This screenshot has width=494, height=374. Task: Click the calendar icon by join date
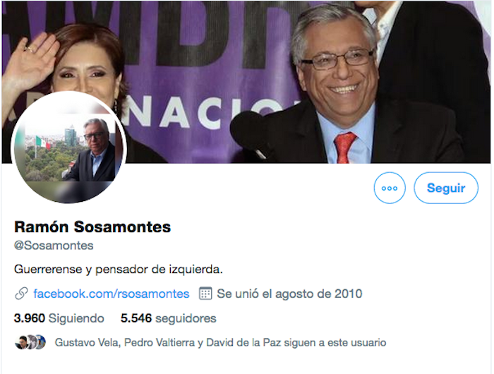click(205, 294)
